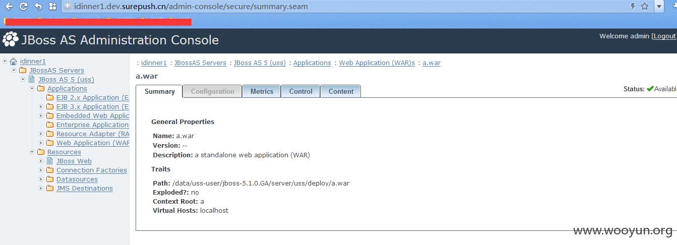Collapse the Applications tree node
677x245 pixels.
(x=32, y=88)
